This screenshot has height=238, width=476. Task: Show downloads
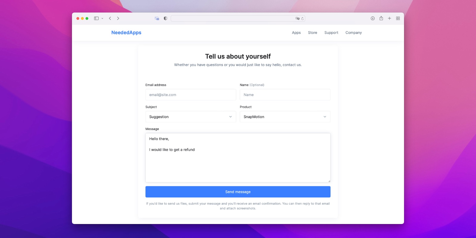pos(372,18)
